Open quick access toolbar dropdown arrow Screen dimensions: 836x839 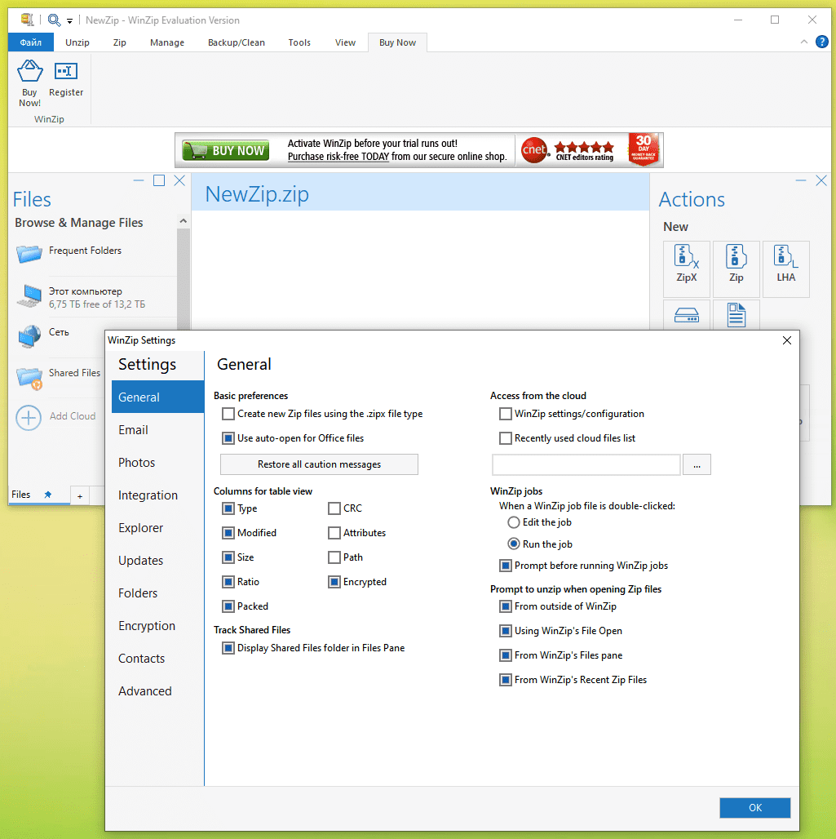point(69,21)
